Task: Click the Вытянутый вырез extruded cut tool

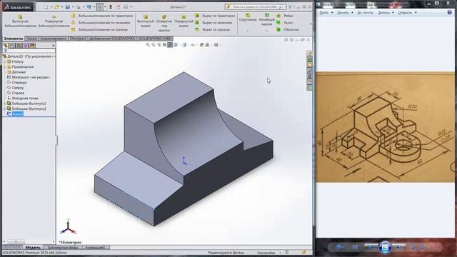Action: click(146, 21)
